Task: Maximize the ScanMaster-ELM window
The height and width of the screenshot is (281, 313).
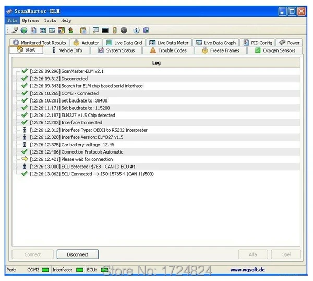Action: [x=292, y=11]
